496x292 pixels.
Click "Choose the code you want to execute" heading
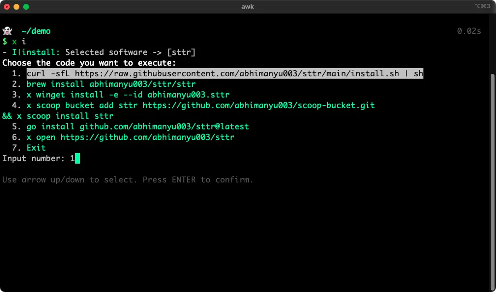[x=89, y=63]
